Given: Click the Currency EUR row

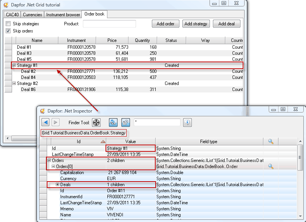Looking at the screenshot, I should (x=168, y=179).
